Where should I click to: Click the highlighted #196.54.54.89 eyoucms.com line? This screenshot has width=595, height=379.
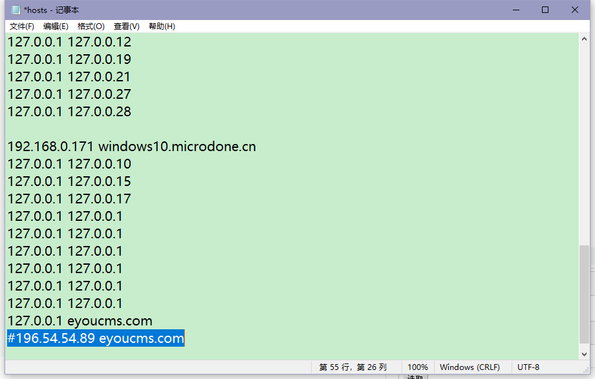tap(96, 338)
